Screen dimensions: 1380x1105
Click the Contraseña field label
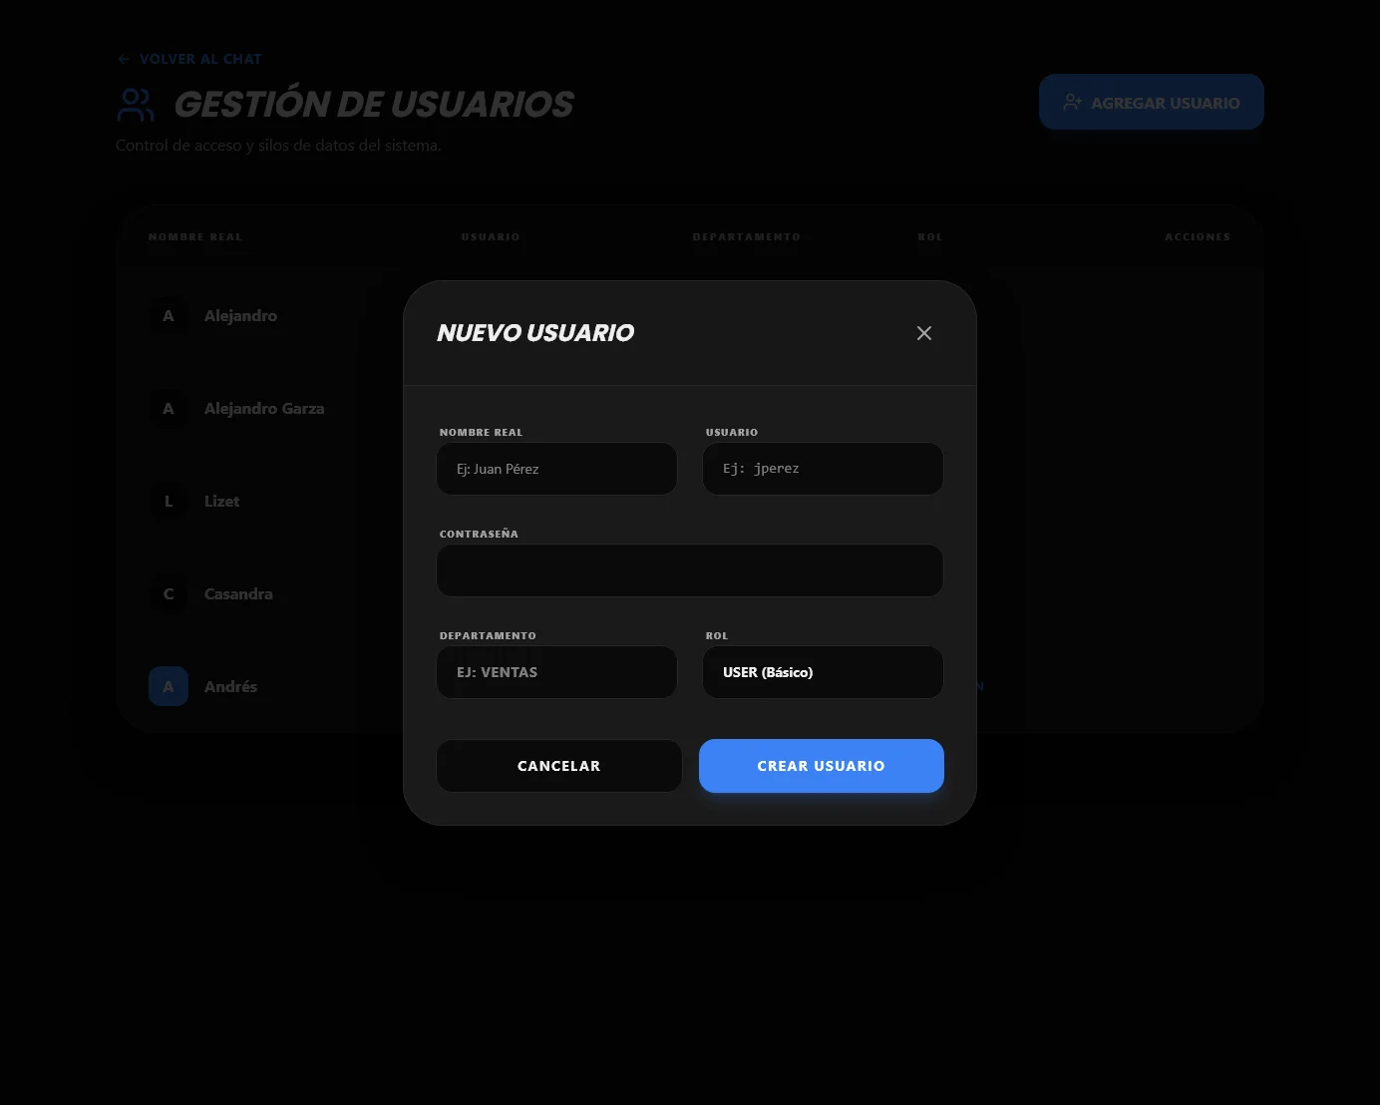(479, 534)
